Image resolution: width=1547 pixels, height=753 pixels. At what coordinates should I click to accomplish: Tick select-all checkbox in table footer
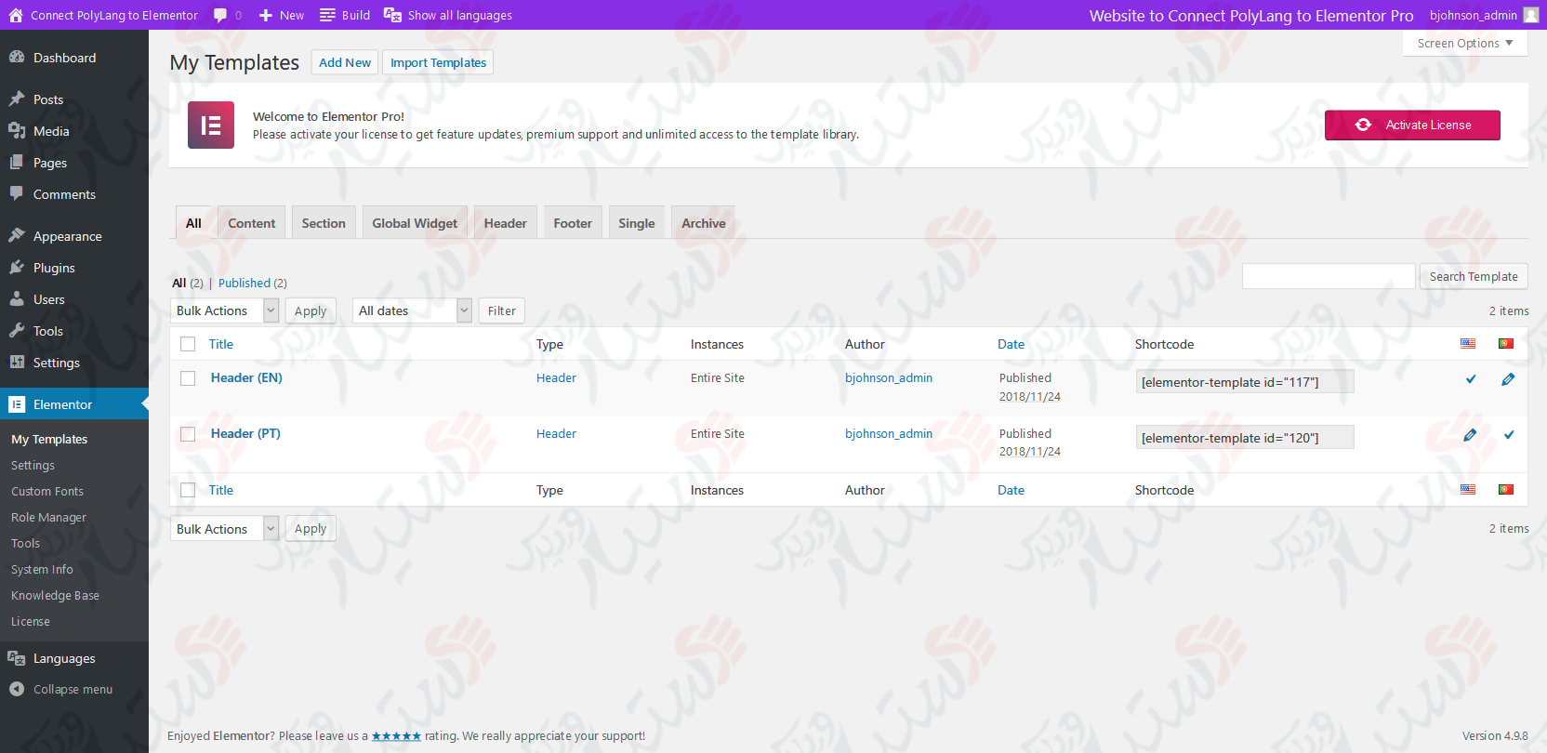[188, 490]
